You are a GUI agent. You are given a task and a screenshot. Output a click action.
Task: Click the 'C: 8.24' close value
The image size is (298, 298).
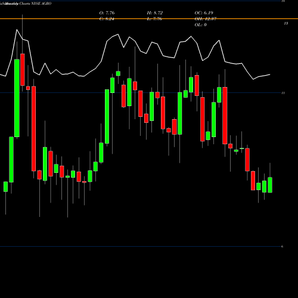pyautogui.click(x=107, y=19)
